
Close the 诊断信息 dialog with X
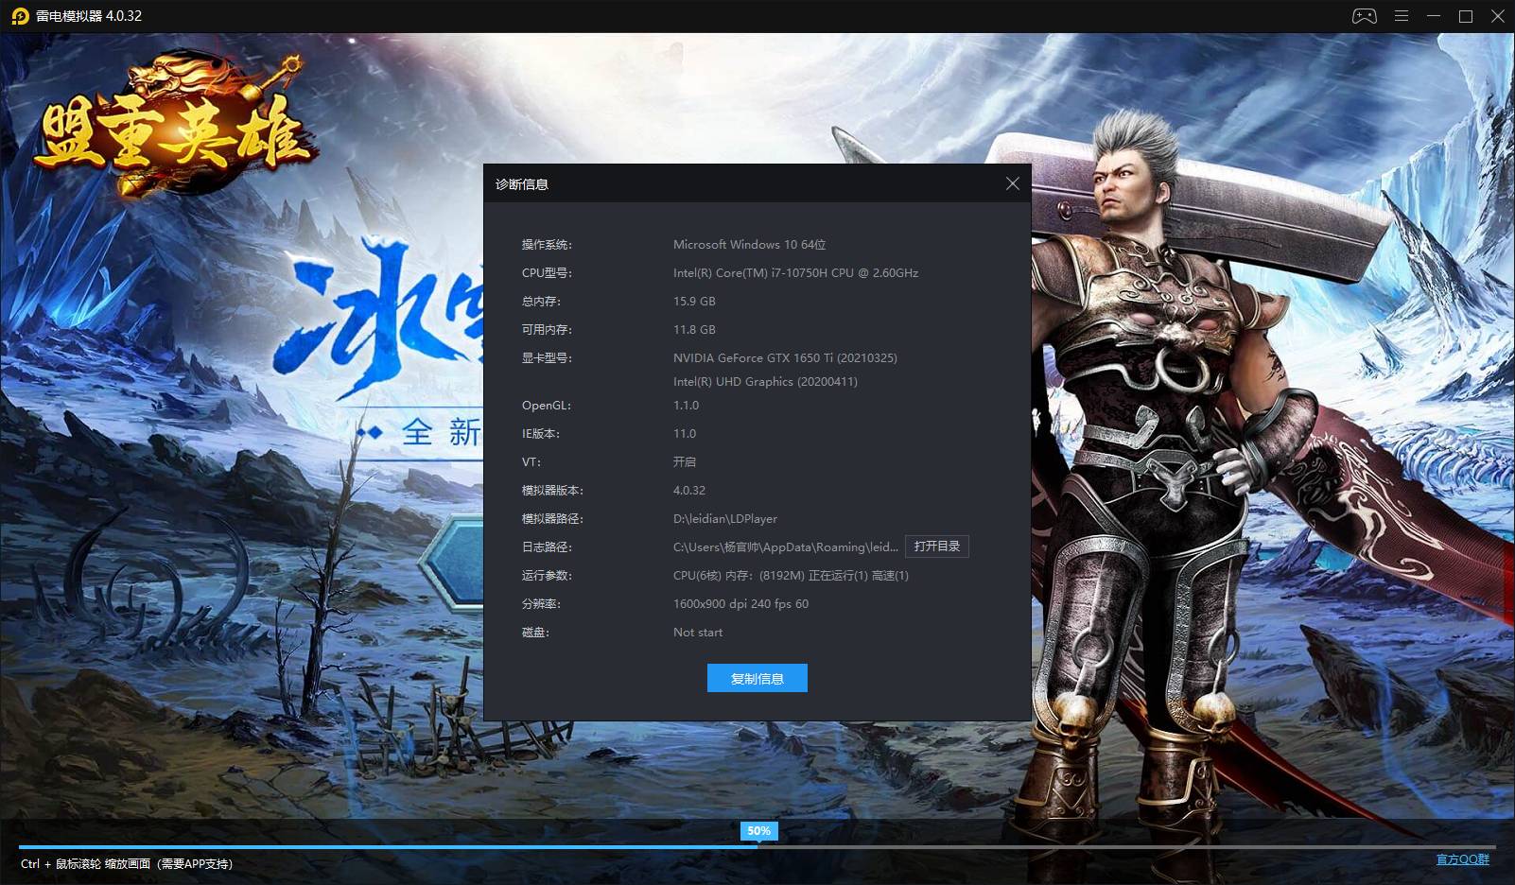click(x=1012, y=183)
